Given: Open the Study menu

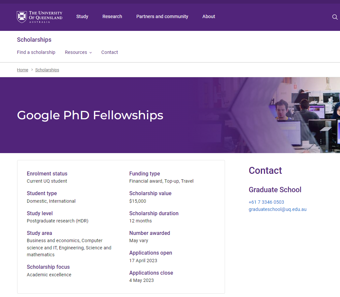Looking at the screenshot, I should [x=82, y=16].
